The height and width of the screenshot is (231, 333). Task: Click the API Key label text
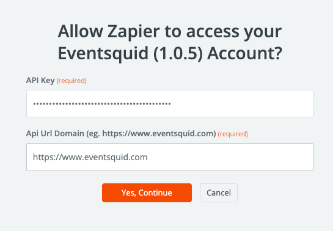[x=40, y=81]
